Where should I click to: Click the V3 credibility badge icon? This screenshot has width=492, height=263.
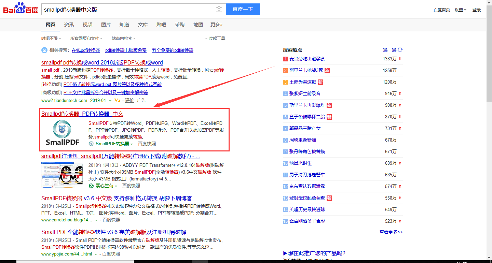(x=117, y=101)
